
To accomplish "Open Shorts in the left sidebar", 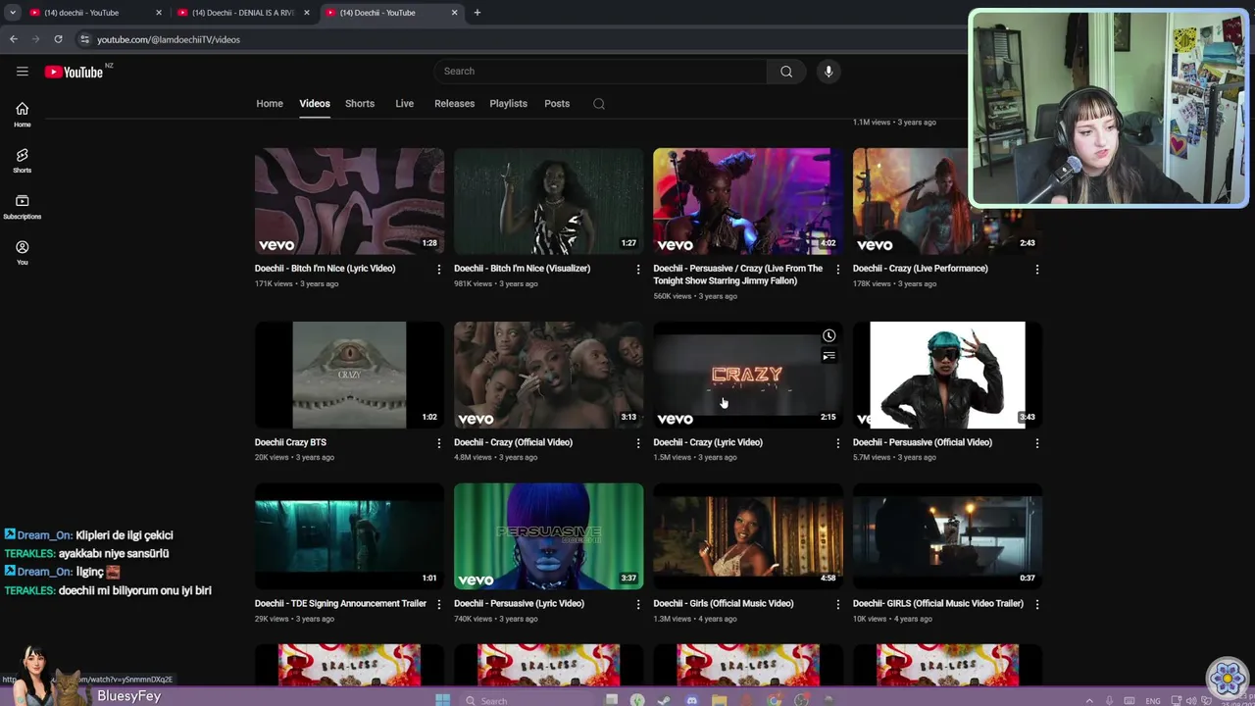I will click(x=22, y=160).
